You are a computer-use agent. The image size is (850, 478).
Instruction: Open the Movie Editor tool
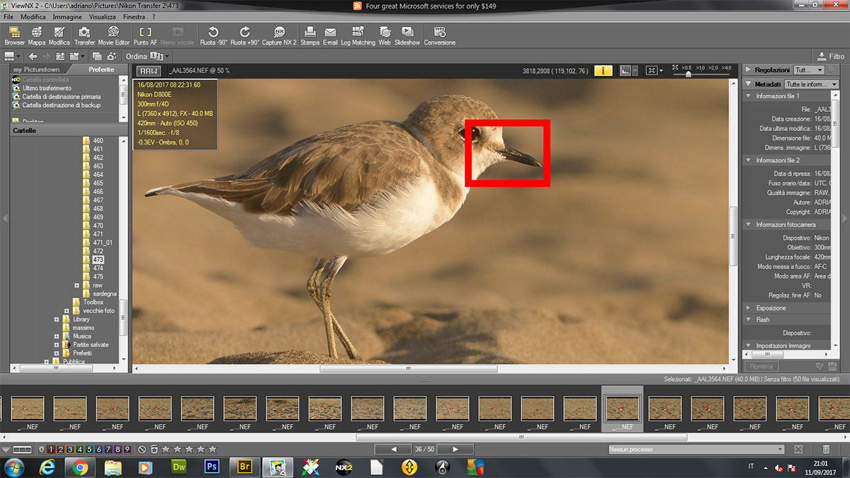(113, 35)
